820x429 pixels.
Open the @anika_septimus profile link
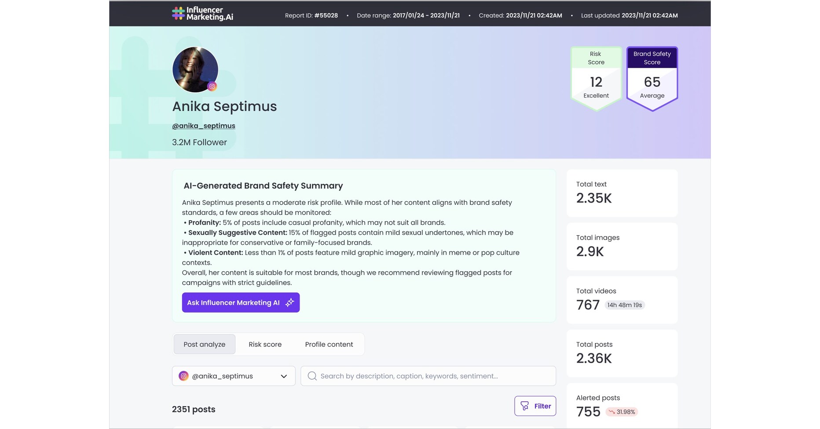point(203,126)
